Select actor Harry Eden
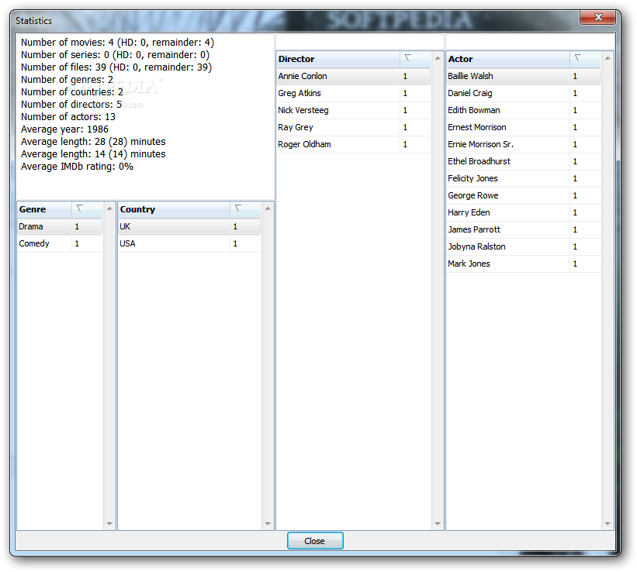The height and width of the screenshot is (572, 637). (523, 212)
